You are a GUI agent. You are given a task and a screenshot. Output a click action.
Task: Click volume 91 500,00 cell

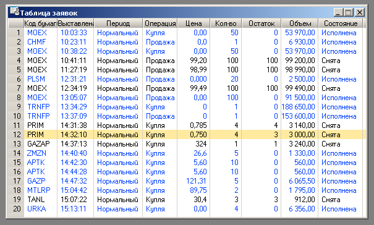[300, 98]
